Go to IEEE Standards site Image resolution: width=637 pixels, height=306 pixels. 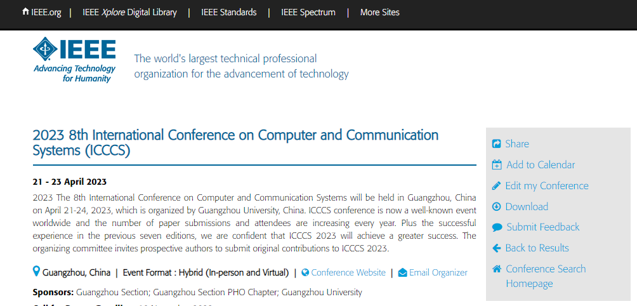pyautogui.click(x=228, y=13)
